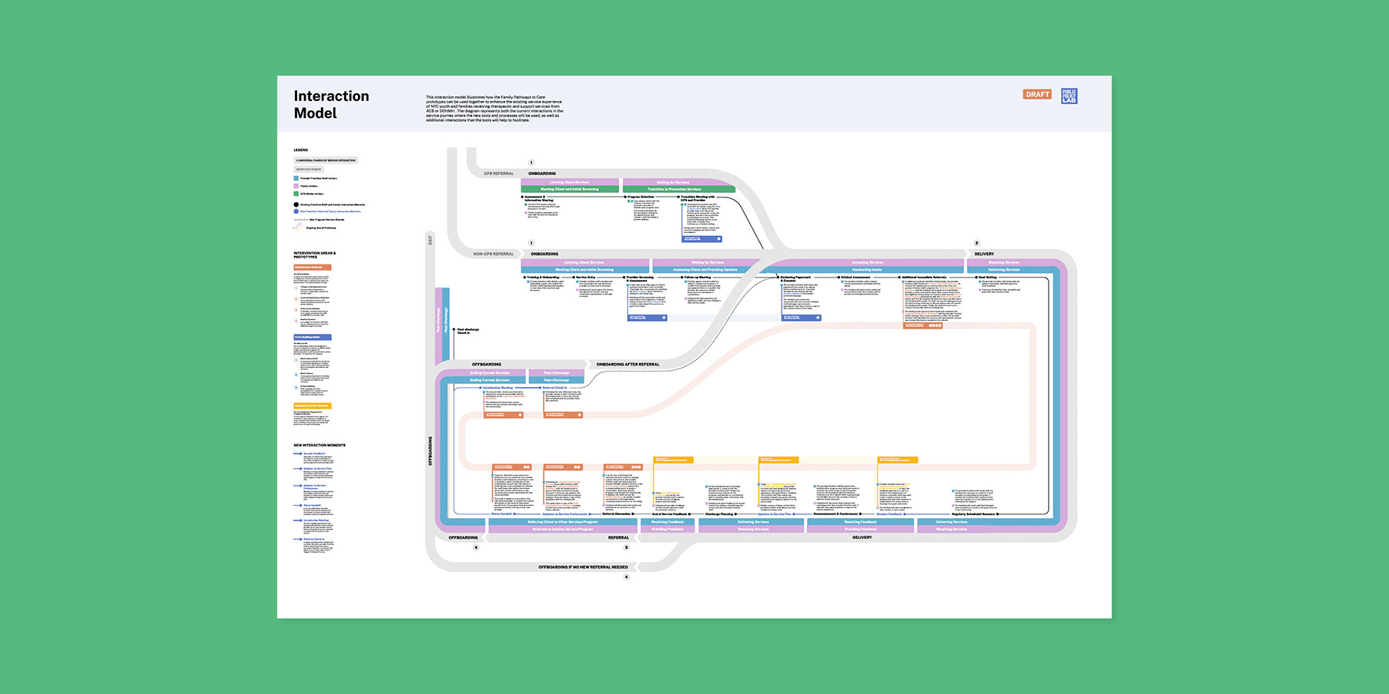1389x694 pixels.
Task: Click 'Warm Handoff' in the left legend list
Action: point(313,505)
